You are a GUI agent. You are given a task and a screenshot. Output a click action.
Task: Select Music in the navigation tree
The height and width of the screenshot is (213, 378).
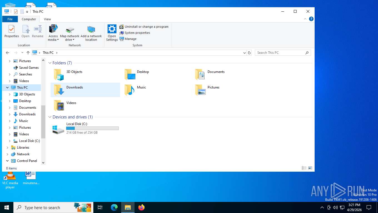coord(21,121)
